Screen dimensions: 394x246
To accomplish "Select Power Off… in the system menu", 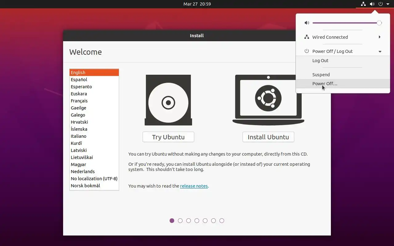I will click(343, 84).
